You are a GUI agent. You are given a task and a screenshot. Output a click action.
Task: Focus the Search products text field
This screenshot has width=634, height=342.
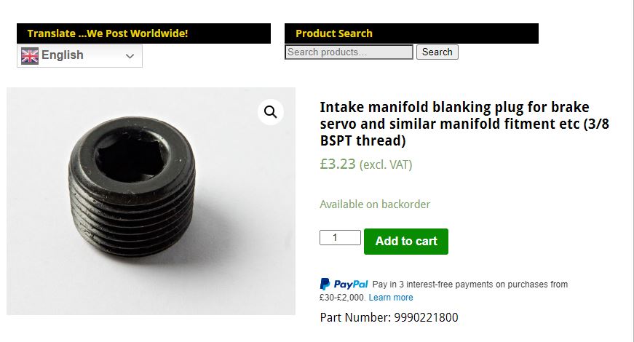[349, 52]
